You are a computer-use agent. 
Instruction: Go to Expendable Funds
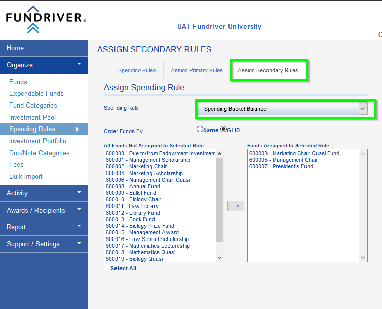(36, 93)
